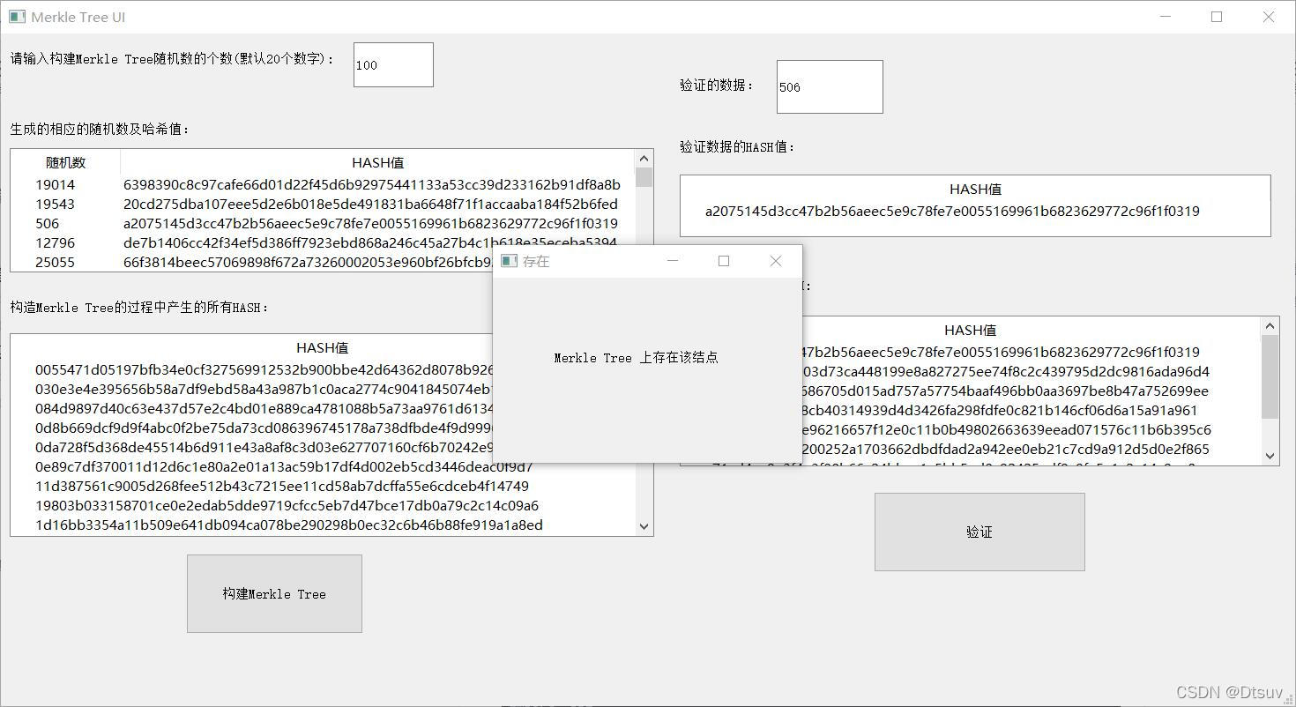This screenshot has width=1296, height=707.
Task: Click the 验证 button
Action: tap(979, 532)
